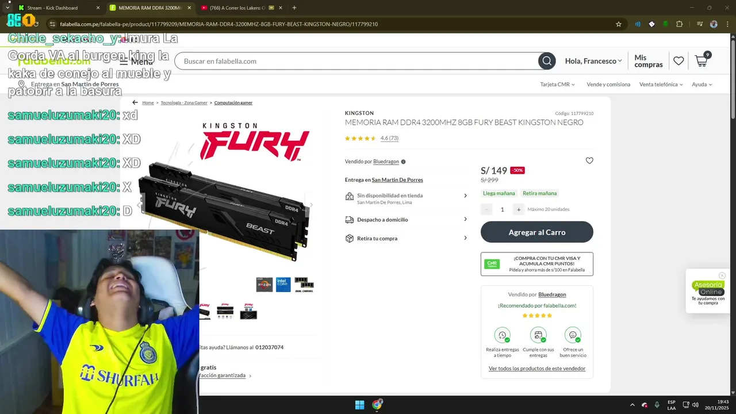Click fulfills deliveries package badge
This screenshot has height=414, width=736.
(x=538, y=335)
